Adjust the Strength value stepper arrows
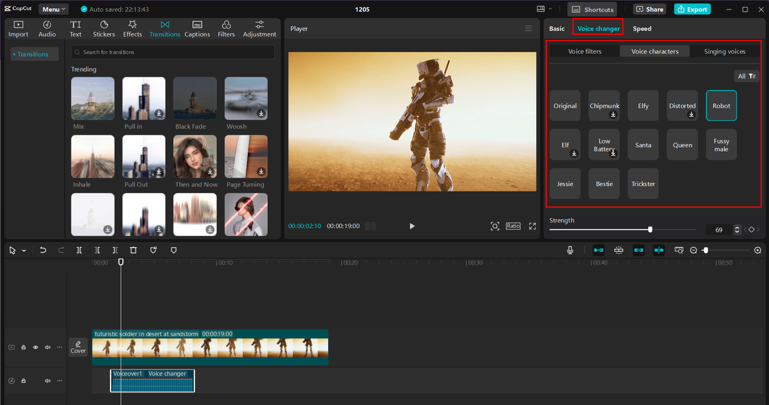Screen dimensions: 769x405 click(737, 230)
